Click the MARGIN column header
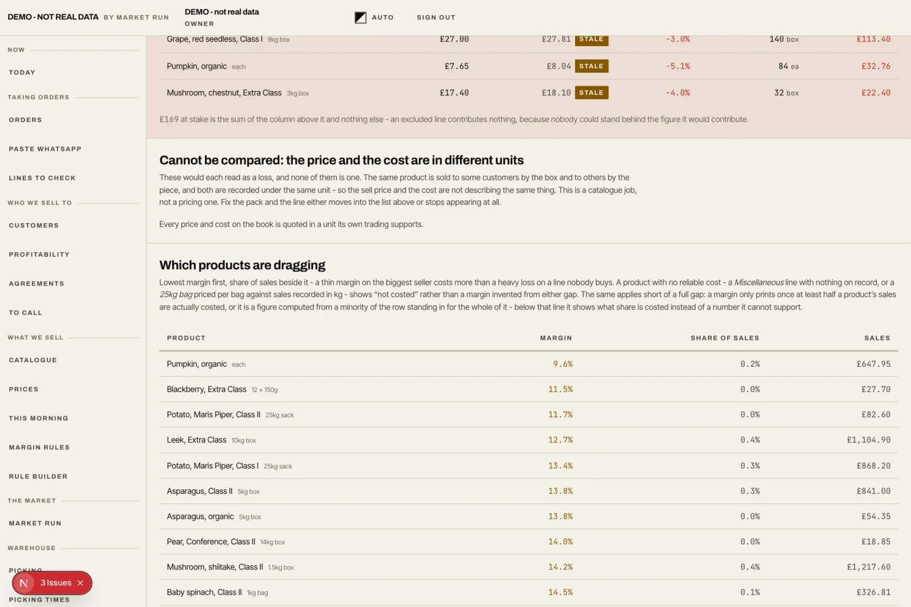Image resolution: width=911 pixels, height=607 pixels. pos(556,338)
